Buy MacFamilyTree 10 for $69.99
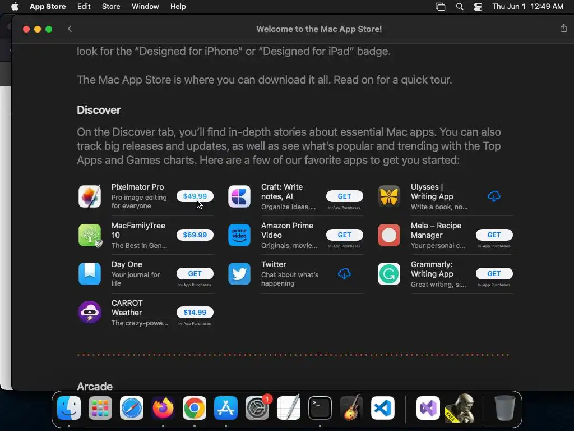 [x=195, y=235]
